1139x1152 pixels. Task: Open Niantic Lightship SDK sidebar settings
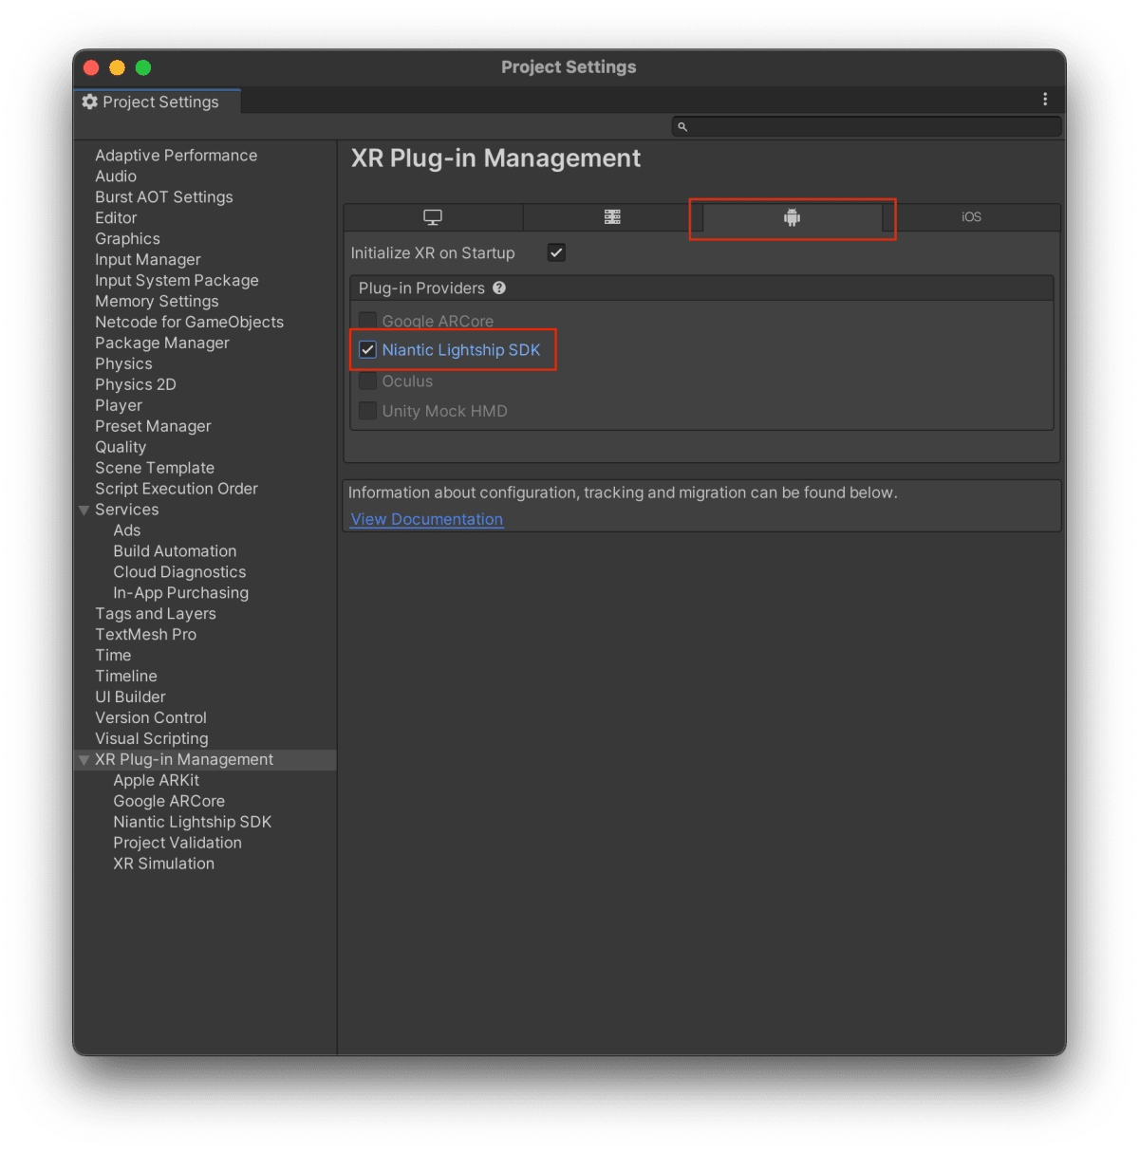click(x=193, y=824)
